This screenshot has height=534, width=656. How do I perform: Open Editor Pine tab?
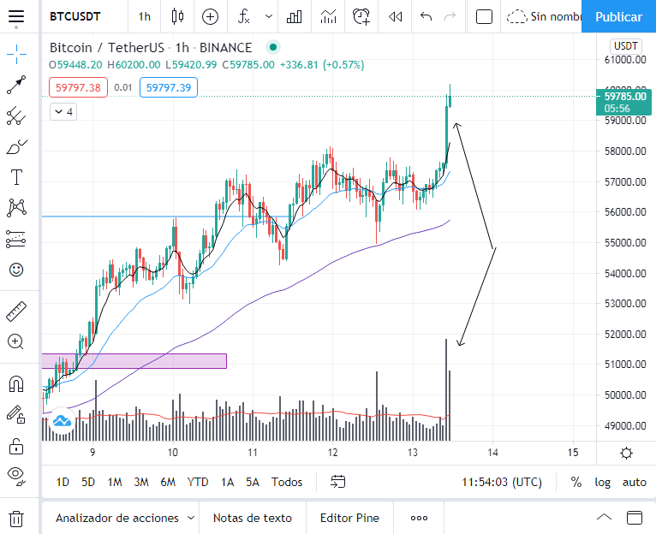point(349,518)
